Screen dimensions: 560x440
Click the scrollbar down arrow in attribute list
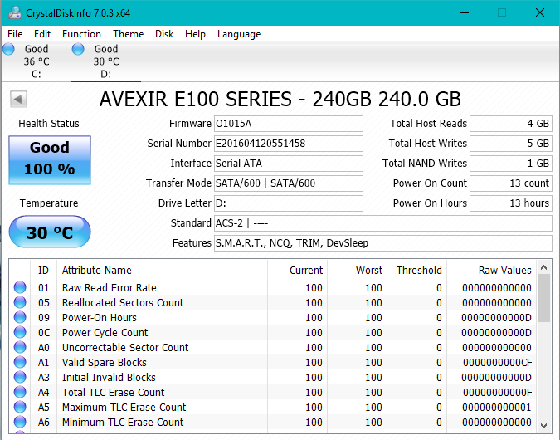pos(544,425)
